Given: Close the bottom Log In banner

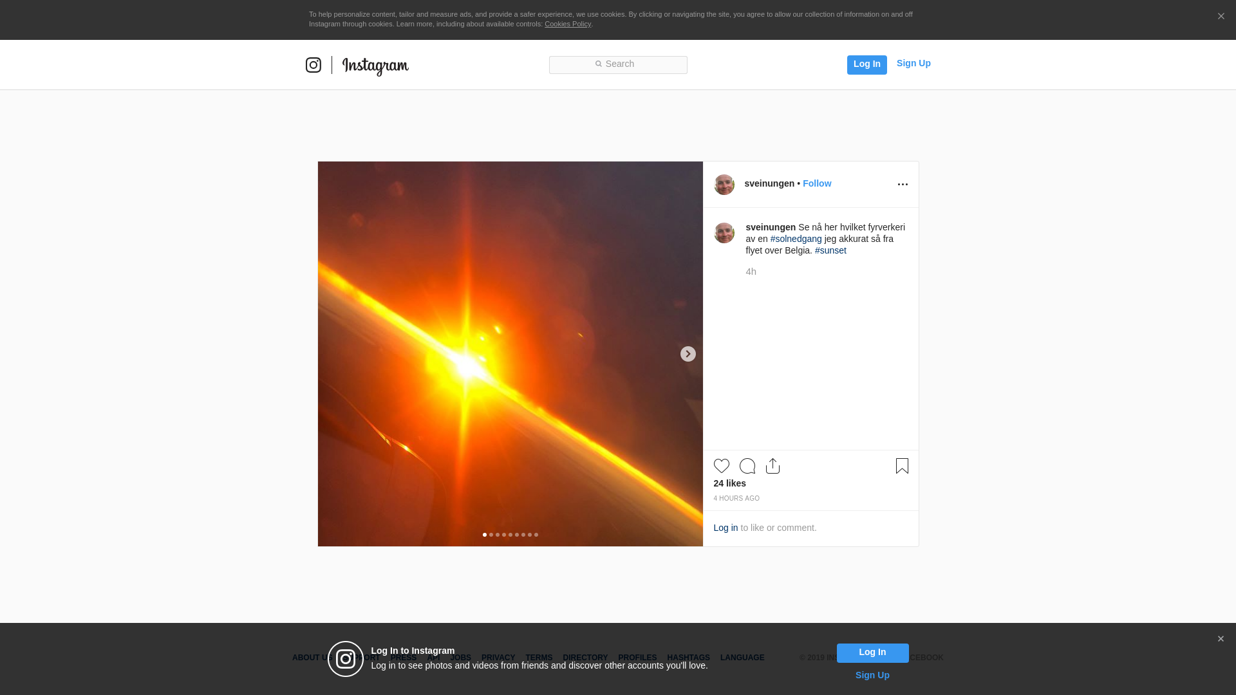Looking at the screenshot, I should point(1221,639).
